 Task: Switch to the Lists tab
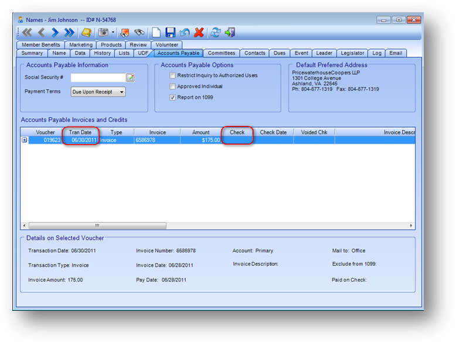[x=124, y=53]
